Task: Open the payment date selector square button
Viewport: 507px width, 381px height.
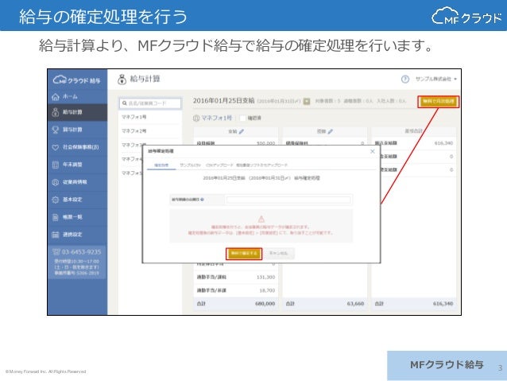Action: click(307, 101)
